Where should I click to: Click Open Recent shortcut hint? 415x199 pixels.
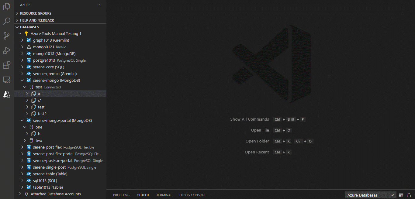pos(268,152)
